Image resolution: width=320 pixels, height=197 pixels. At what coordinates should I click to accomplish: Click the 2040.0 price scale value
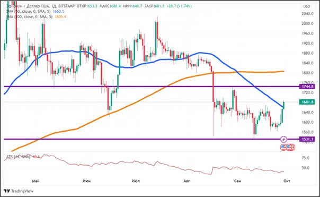308,14
